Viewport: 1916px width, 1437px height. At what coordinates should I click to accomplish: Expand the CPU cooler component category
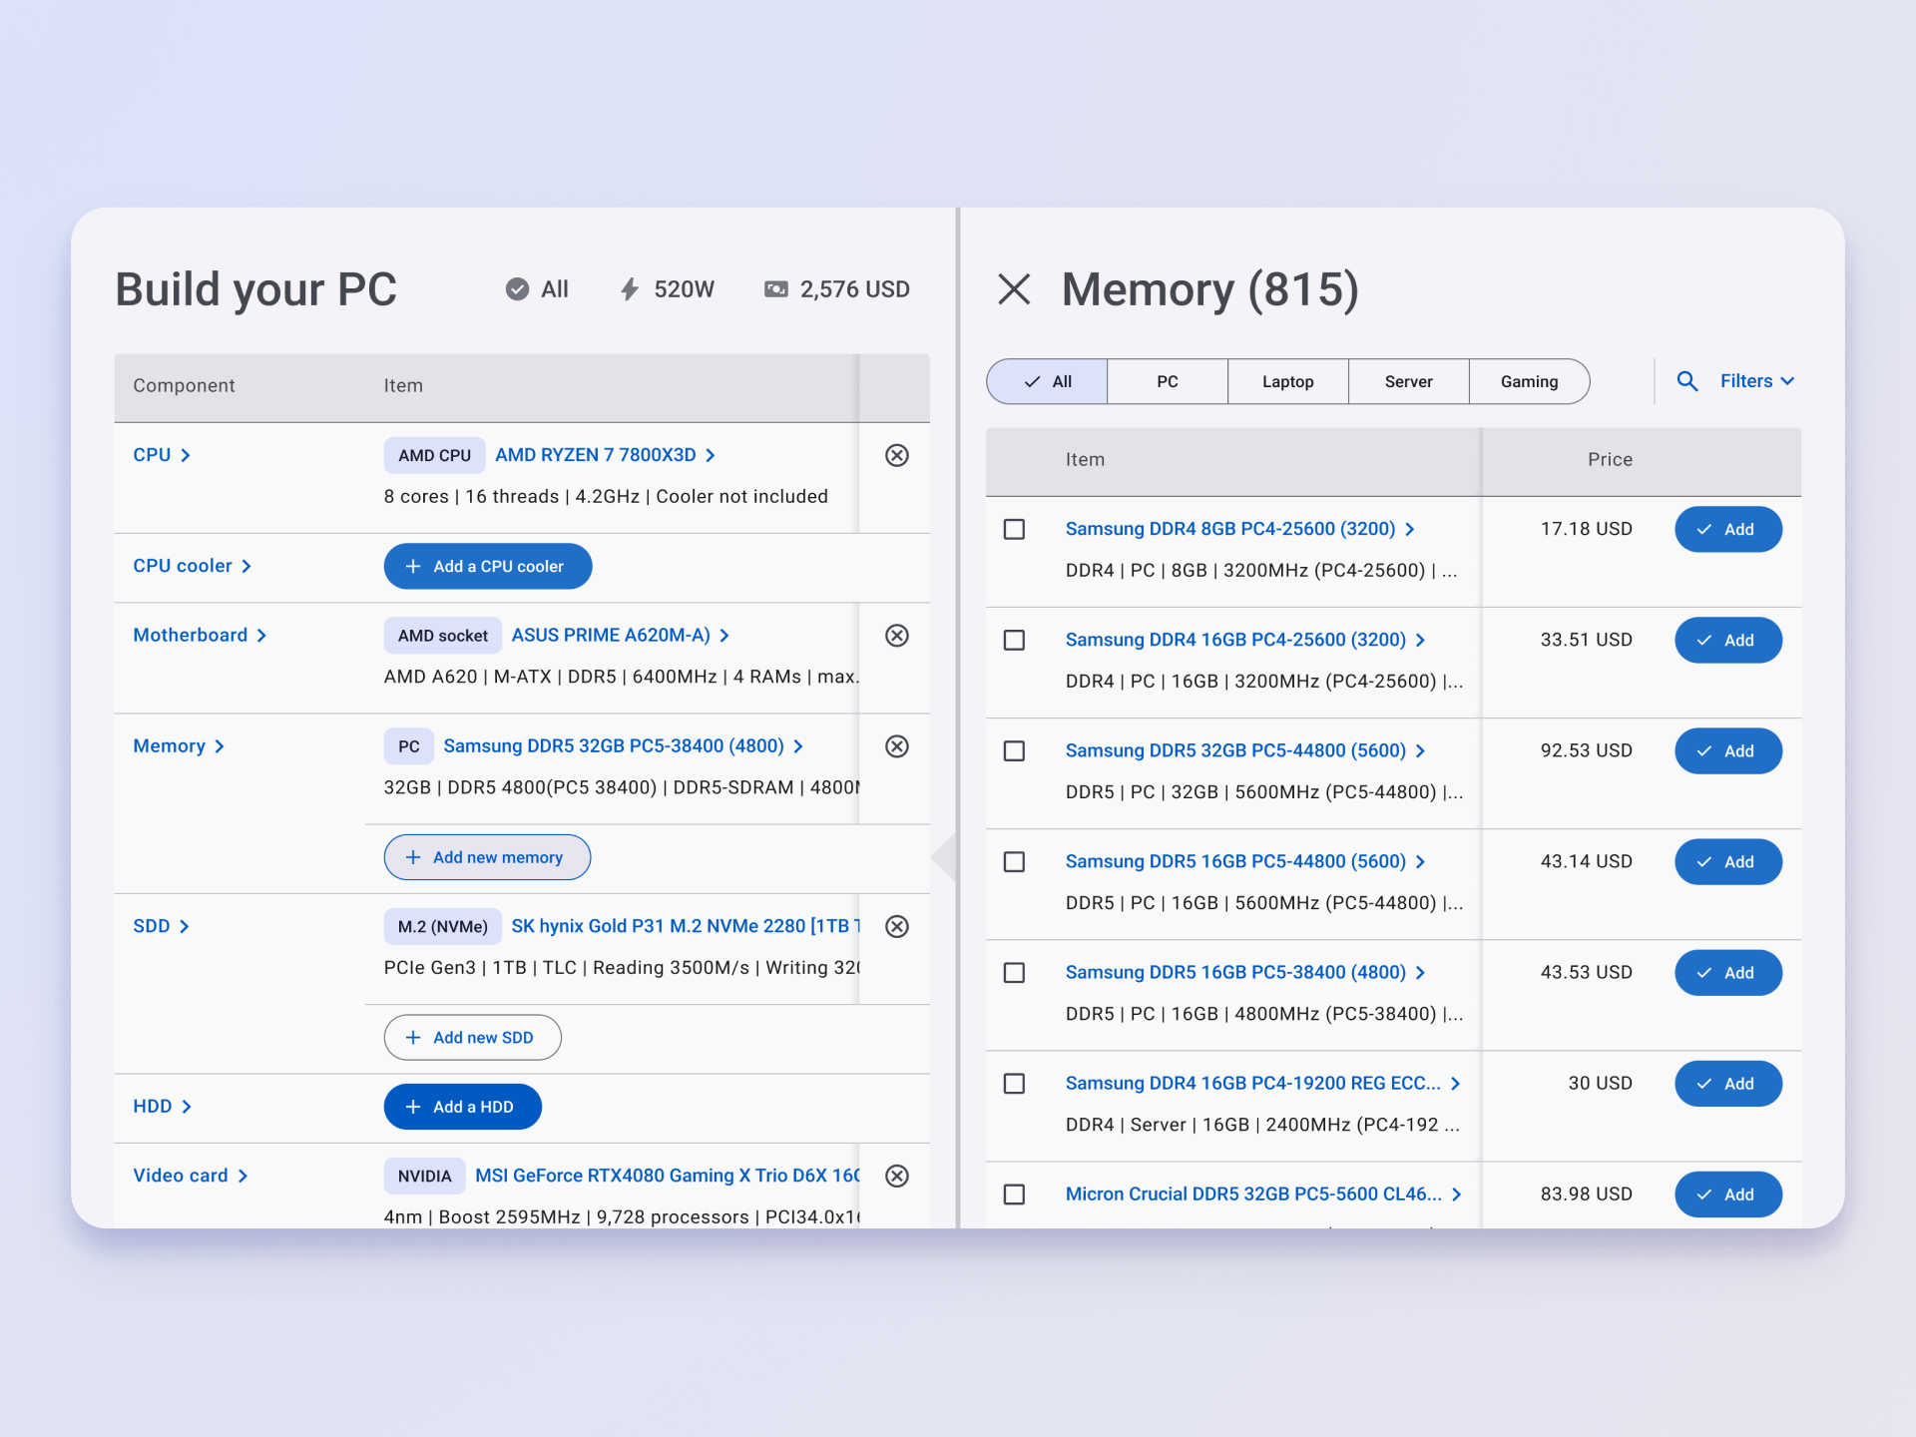pyautogui.click(x=192, y=566)
